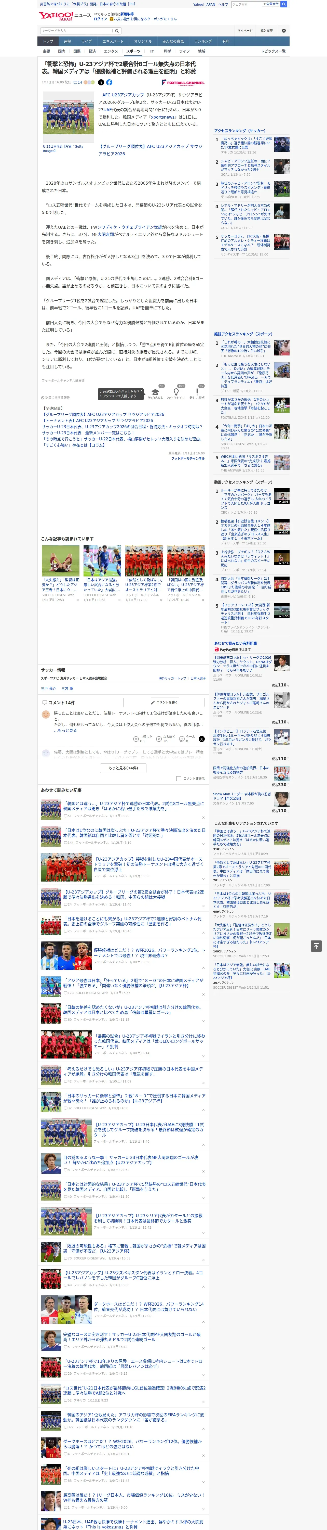
Task: Share the first comment on X
Action: click(x=201, y=739)
